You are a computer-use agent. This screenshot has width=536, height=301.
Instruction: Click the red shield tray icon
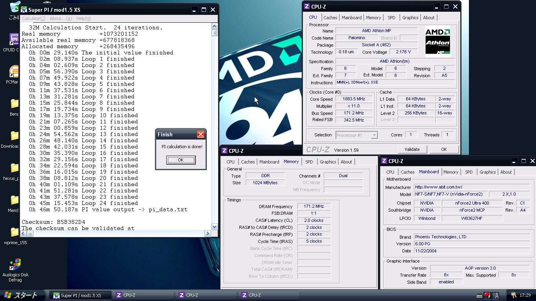pos(487,296)
